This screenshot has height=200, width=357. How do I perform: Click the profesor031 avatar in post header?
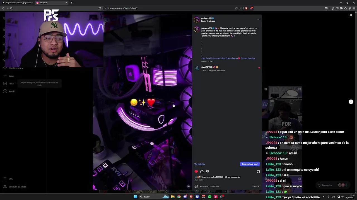point(197,20)
